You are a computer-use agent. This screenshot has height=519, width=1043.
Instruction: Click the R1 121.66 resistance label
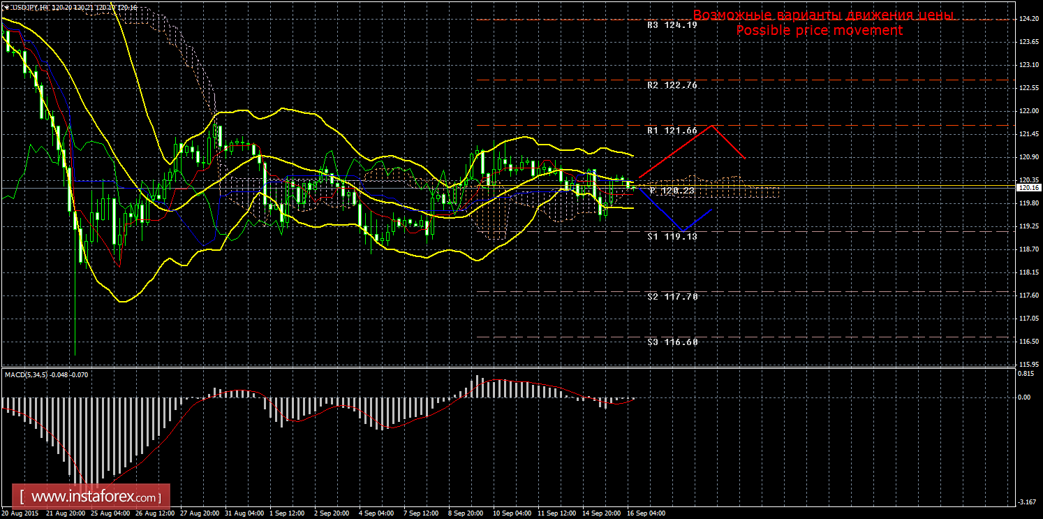[672, 131]
